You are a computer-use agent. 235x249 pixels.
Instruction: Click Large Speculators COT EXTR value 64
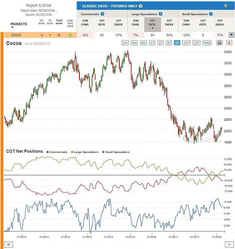(152, 35)
